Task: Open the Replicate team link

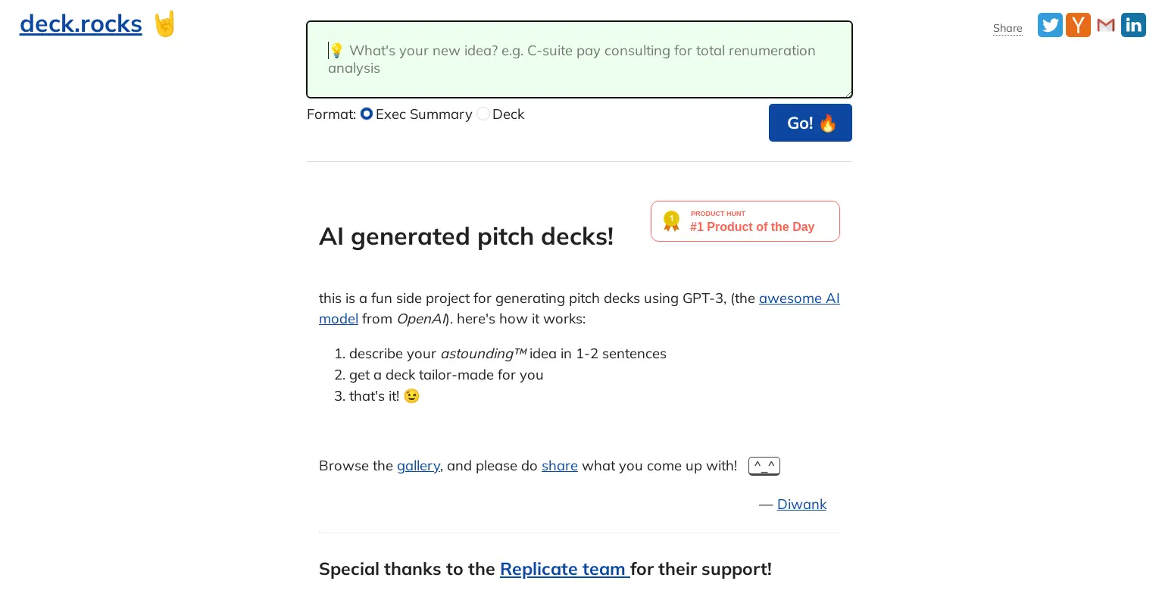Action: [x=564, y=568]
